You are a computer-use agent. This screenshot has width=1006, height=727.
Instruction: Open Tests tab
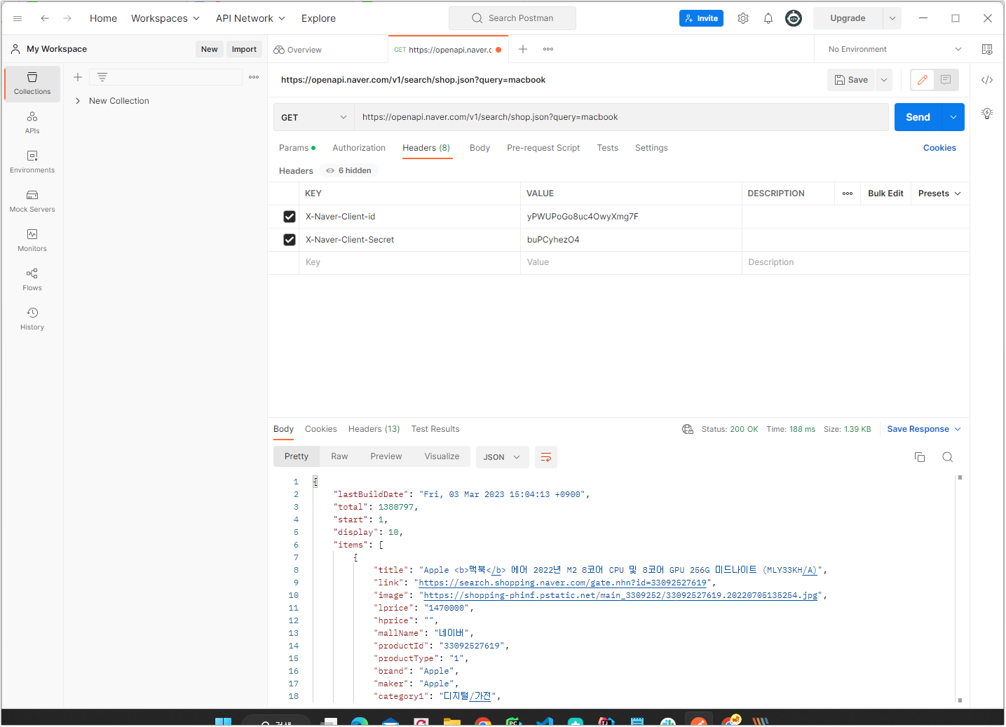(608, 148)
